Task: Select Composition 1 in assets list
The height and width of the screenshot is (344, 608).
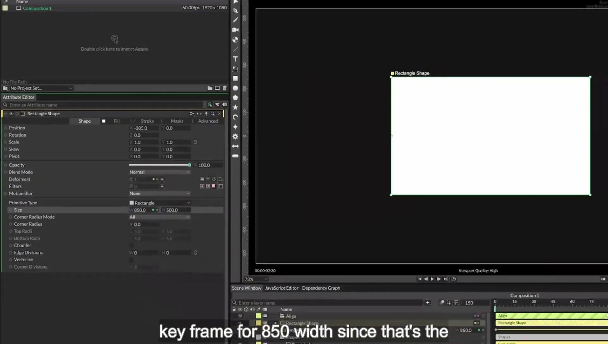Action: (x=37, y=8)
